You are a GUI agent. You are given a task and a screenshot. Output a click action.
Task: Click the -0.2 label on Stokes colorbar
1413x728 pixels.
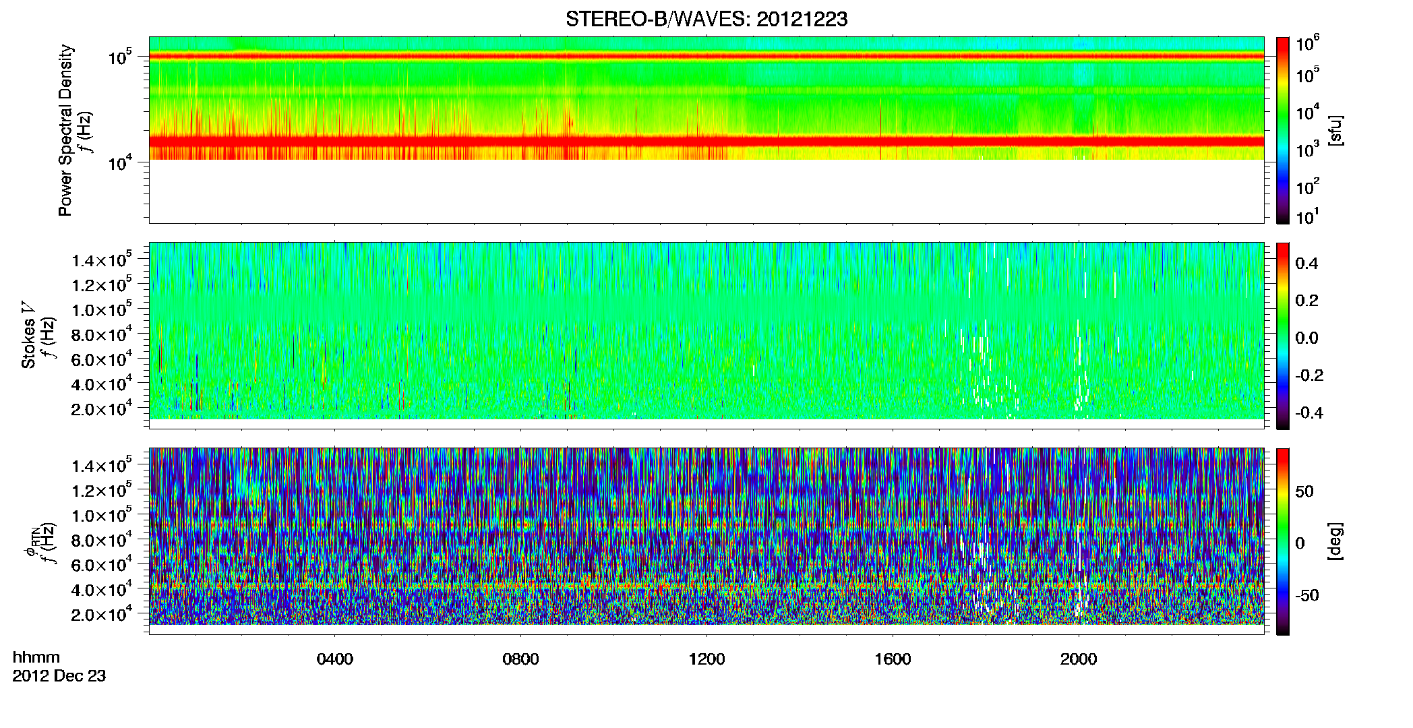coord(1309,375)
